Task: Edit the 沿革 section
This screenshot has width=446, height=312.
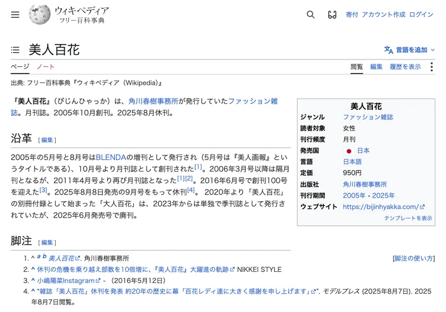Action: 47,140
